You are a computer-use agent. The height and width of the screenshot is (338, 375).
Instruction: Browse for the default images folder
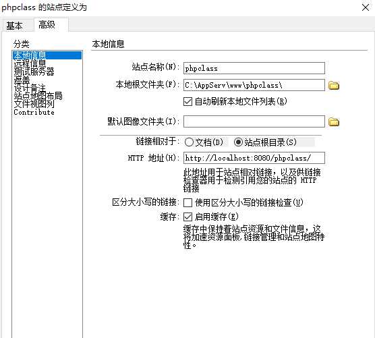(334, 121)
